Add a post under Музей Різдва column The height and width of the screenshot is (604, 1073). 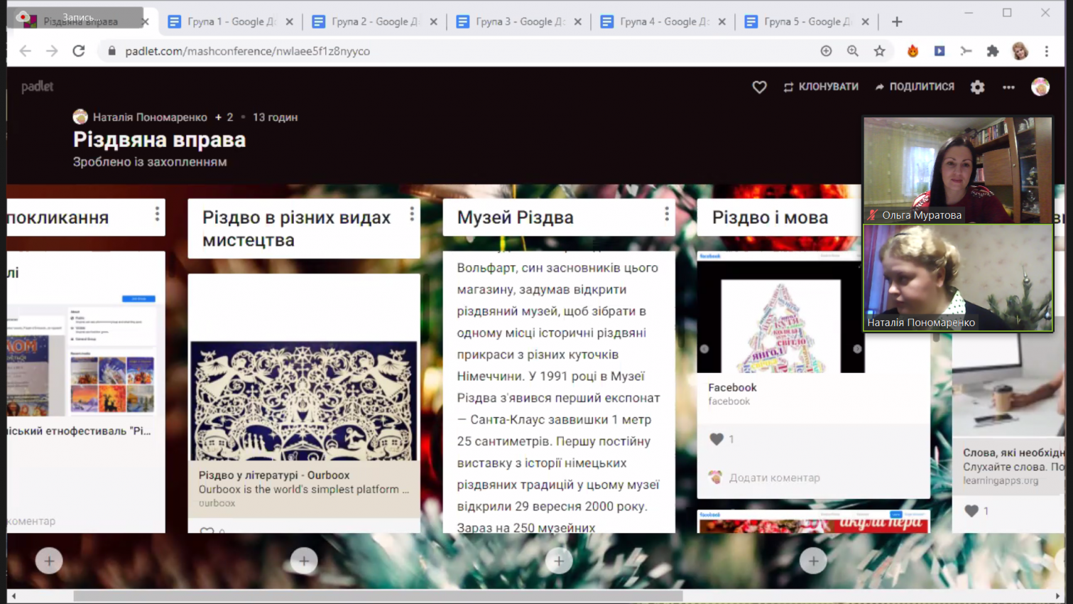pos(559,561)
